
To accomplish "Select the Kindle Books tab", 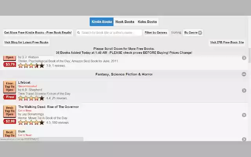I will (102, 22).
